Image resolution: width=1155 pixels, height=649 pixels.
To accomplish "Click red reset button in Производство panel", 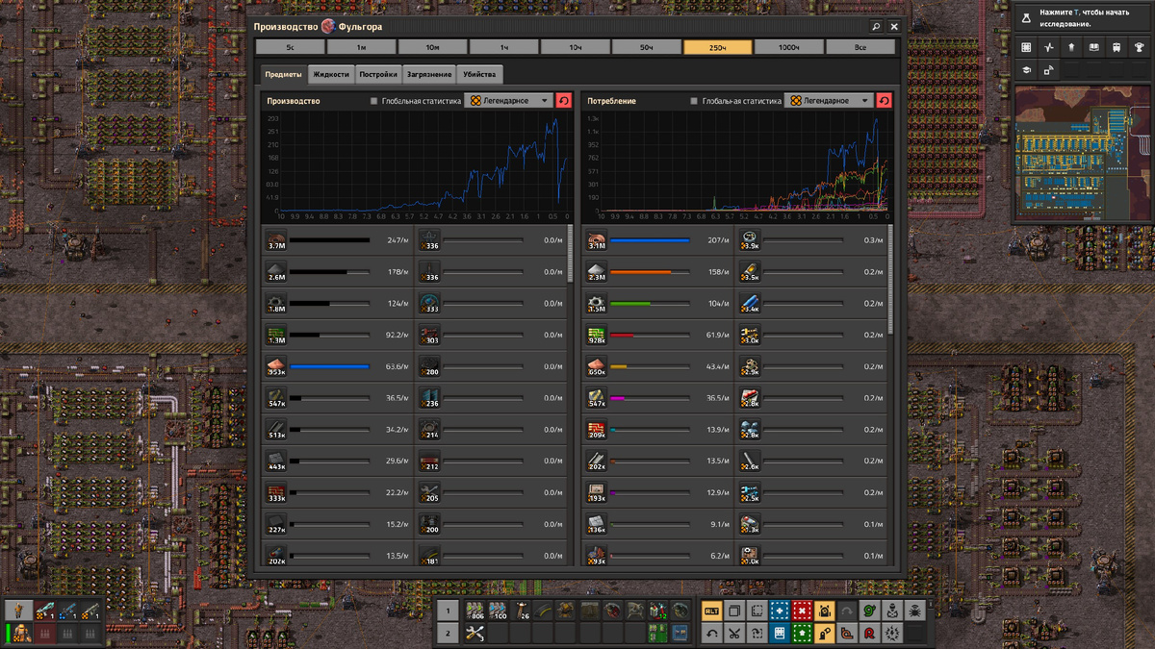I will click(x=564, y=101).
